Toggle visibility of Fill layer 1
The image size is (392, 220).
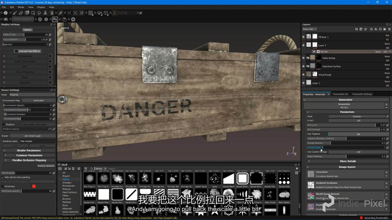(304, 37)
